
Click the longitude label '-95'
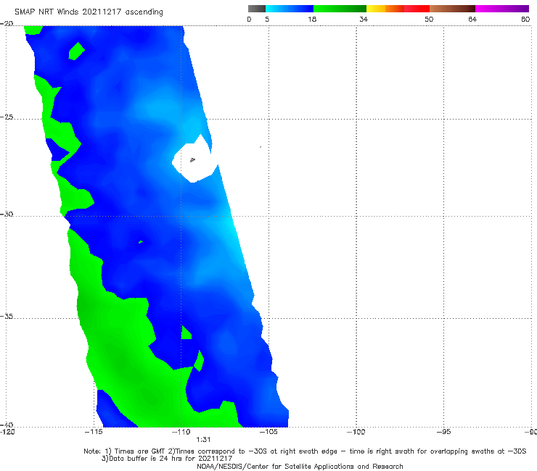click(x=444, y=432)
